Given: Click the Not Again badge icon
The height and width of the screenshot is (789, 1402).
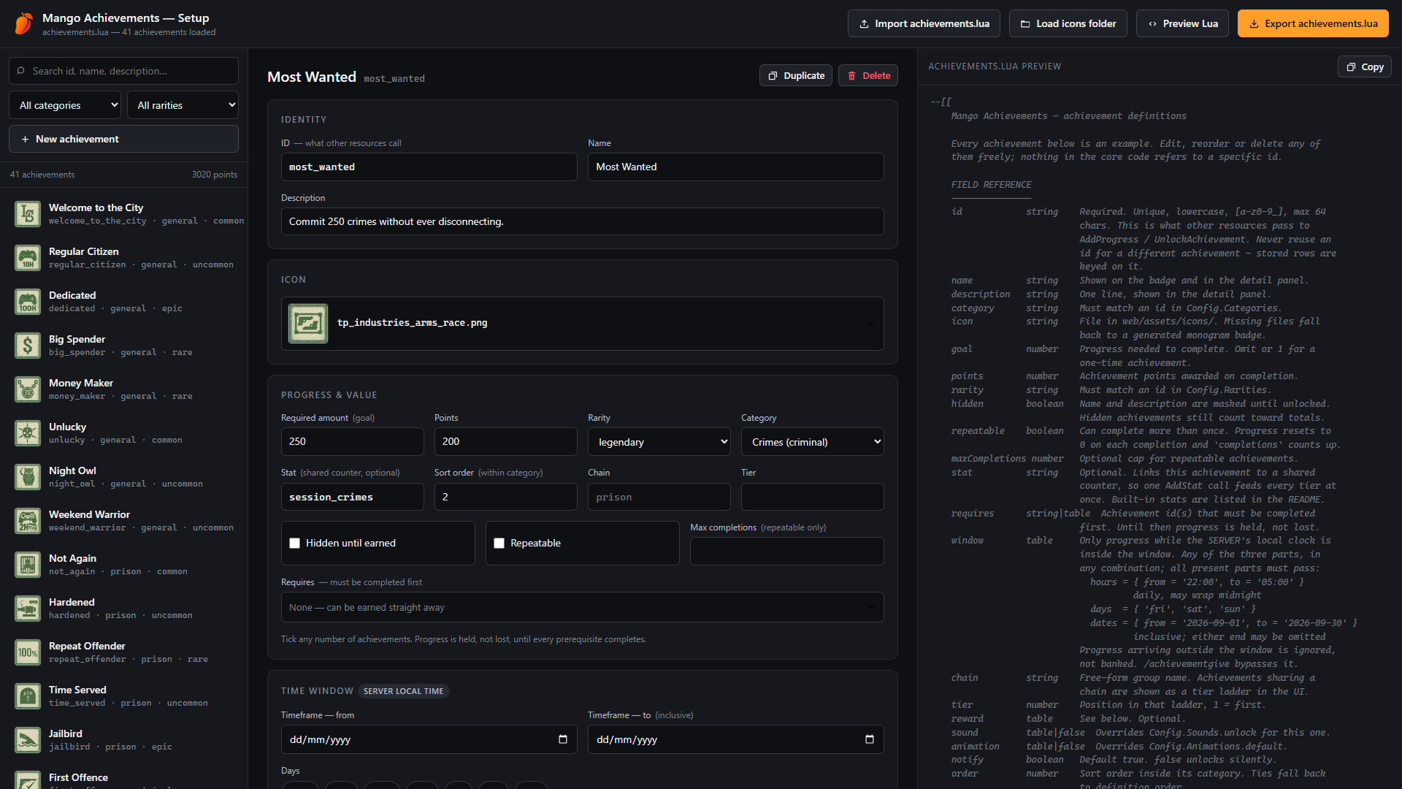Looking at the screenshot, I should click(x=28, y=565).
